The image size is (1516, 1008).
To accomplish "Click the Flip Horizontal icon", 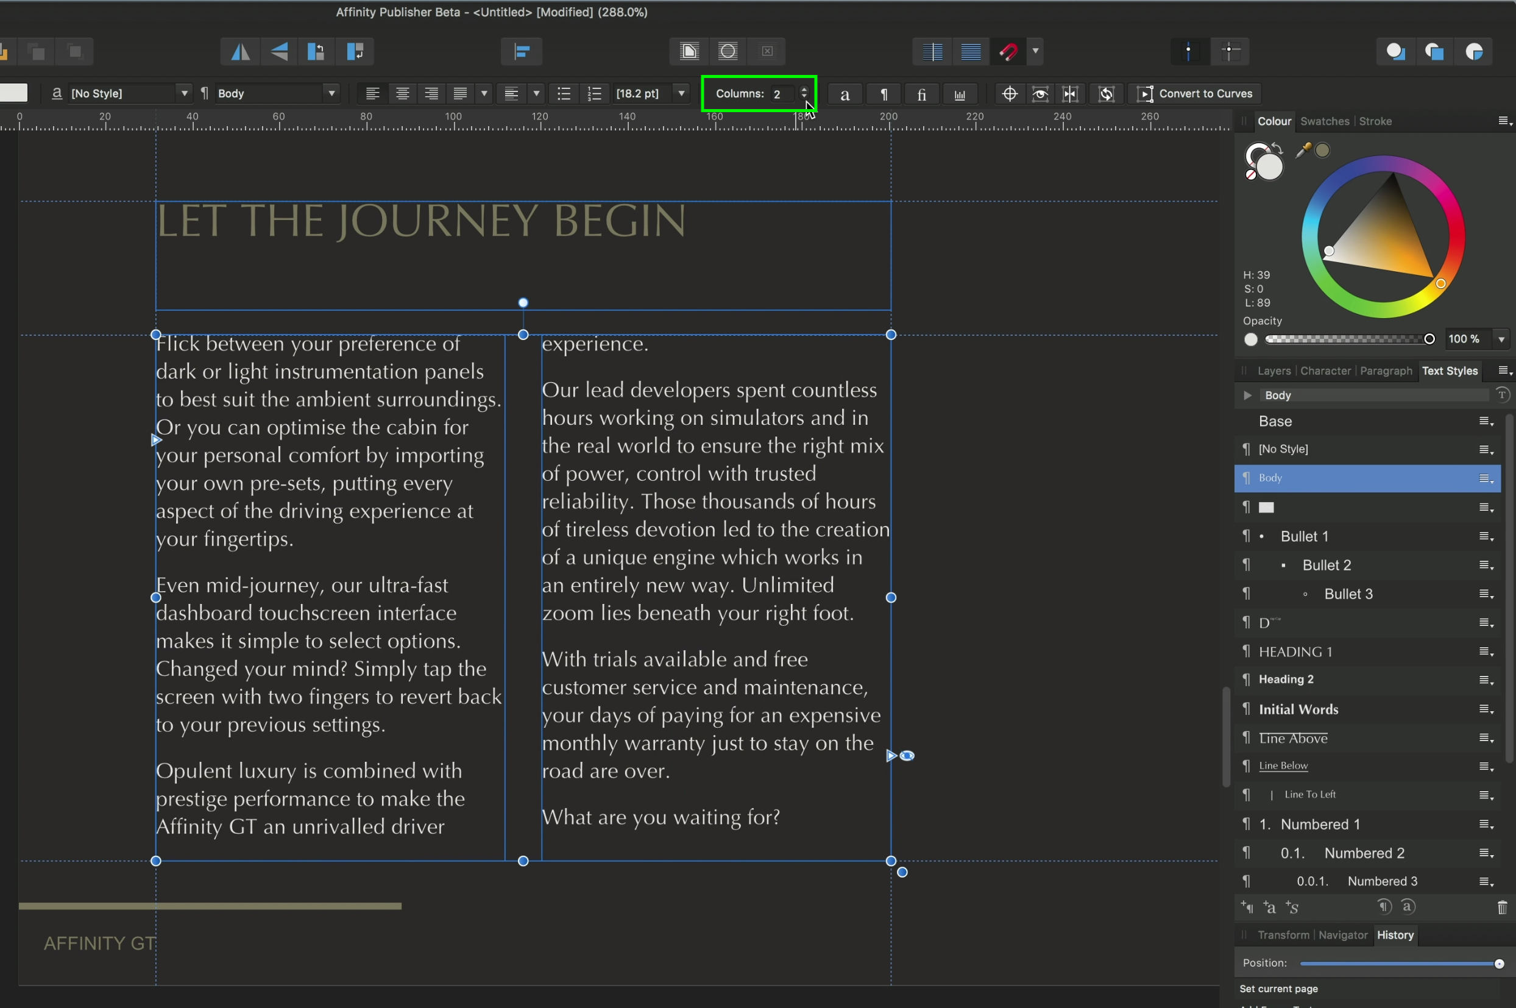I will coord(240,51).
